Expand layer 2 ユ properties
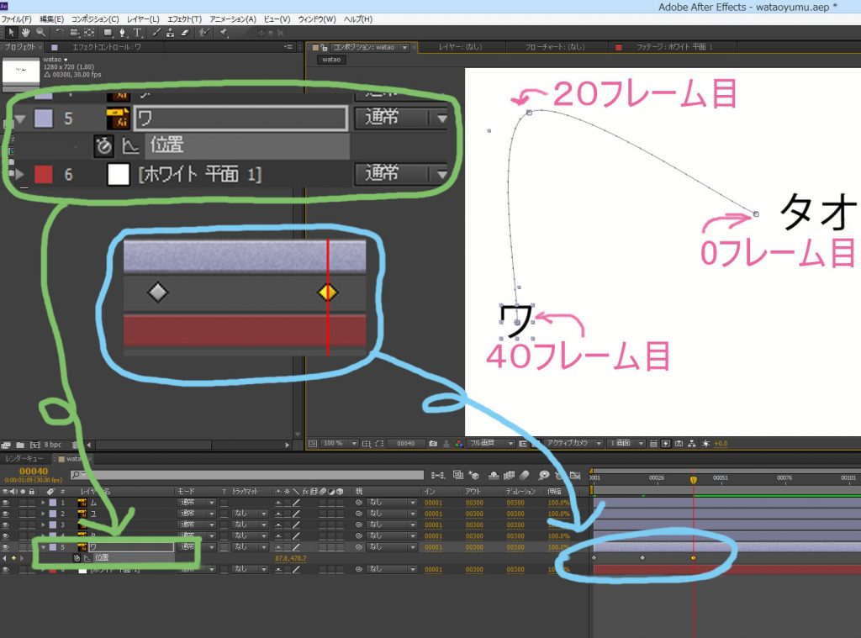861x638 pixels. [x=43, y=514]
